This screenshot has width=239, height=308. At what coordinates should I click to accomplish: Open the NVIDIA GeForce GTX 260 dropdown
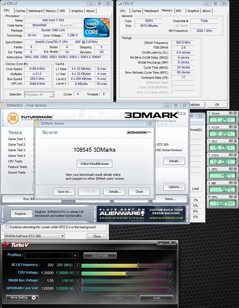63,236
